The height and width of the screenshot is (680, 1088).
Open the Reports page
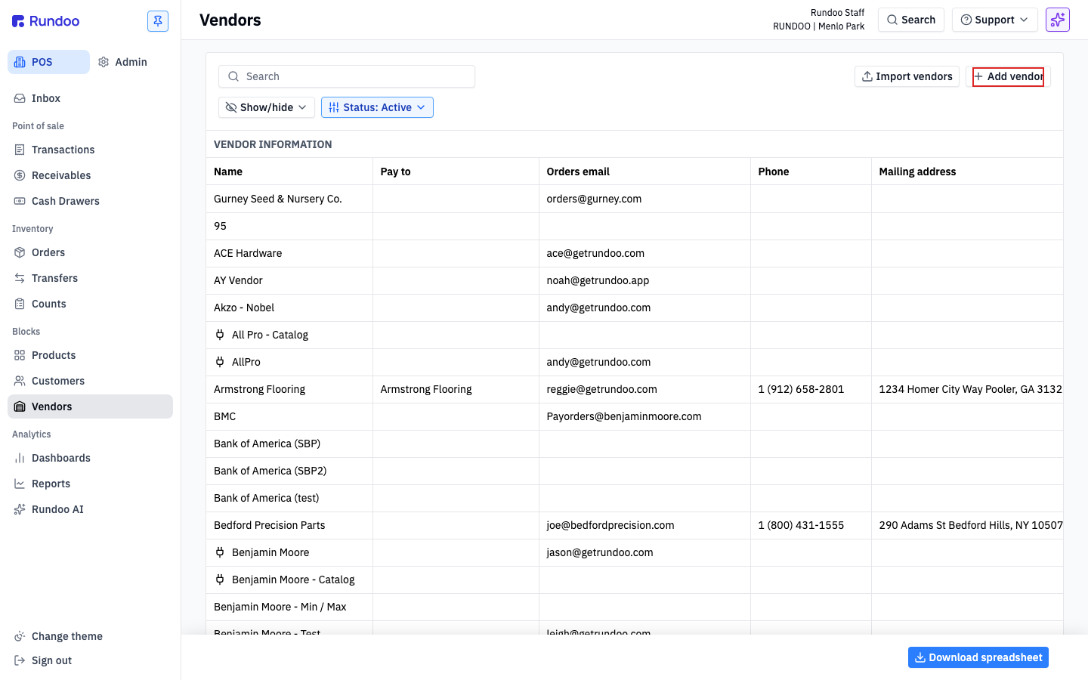(90, 484)
